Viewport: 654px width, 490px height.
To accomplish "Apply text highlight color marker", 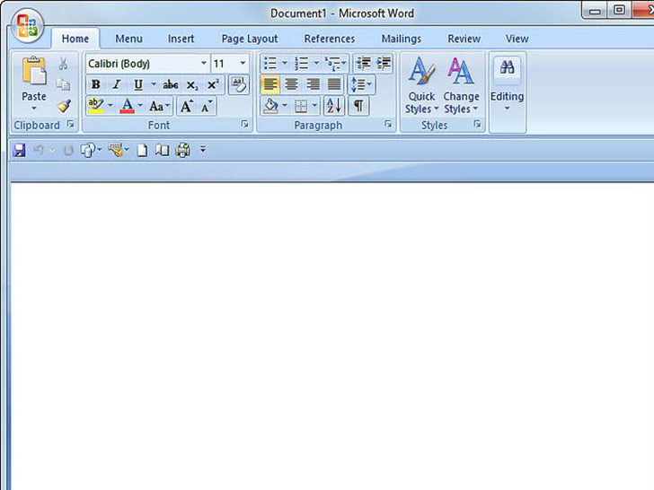I will 96,106.
